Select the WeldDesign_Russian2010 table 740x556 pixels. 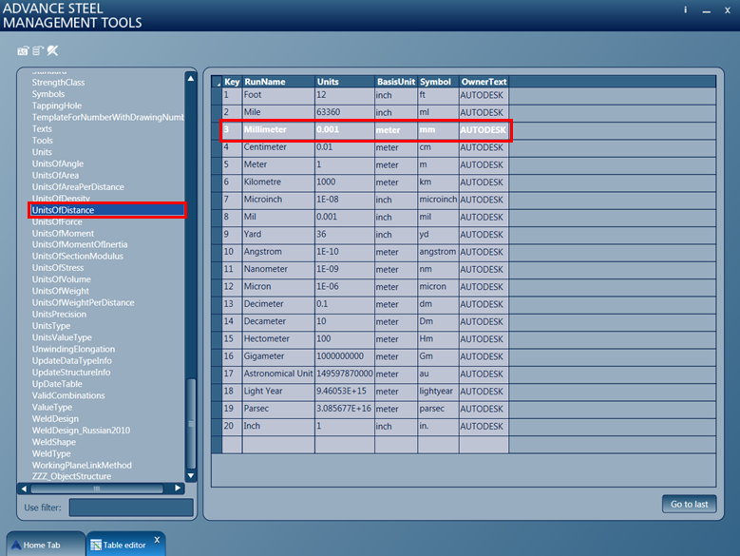[81, 431]
